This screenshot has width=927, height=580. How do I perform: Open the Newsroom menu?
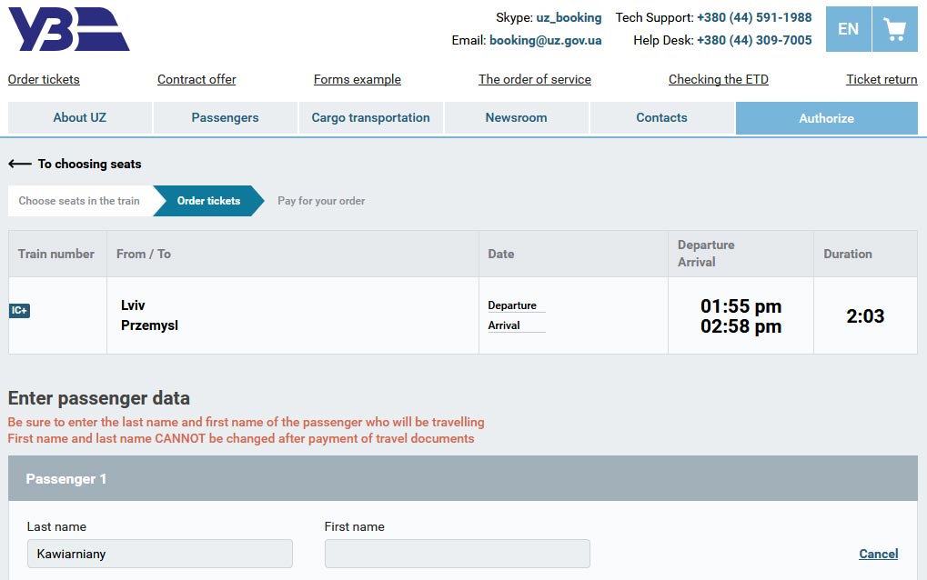(x=516, y=117)
